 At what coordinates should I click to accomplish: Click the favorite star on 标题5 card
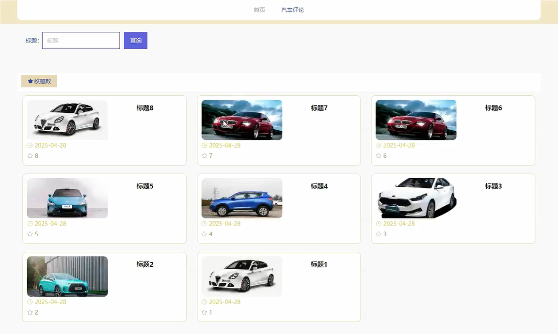30,234
